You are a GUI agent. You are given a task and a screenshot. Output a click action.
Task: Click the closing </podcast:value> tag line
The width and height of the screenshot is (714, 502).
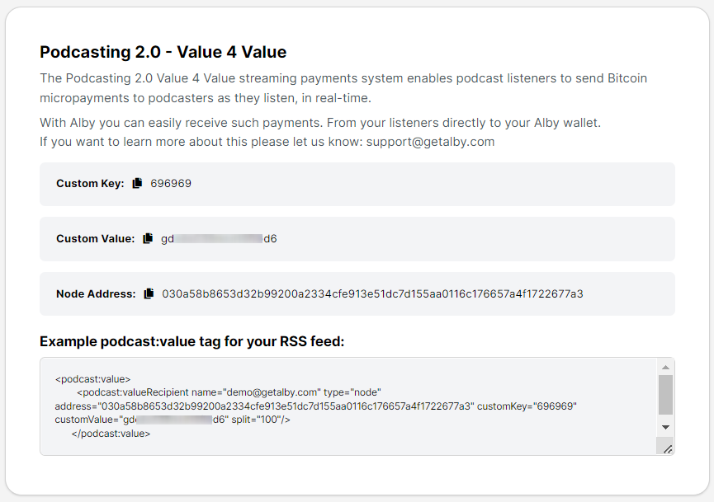tap(111, 434)
